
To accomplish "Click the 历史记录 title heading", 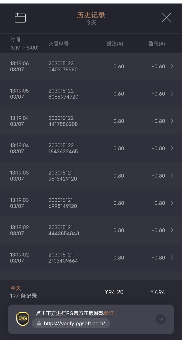I will pyautogui.click(x=91, y=15).
